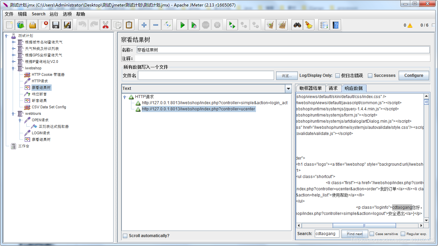Viewport: 438px width, 246px height.
Task: Click the Toggle enable/disable icon
Action: (167, 25)
